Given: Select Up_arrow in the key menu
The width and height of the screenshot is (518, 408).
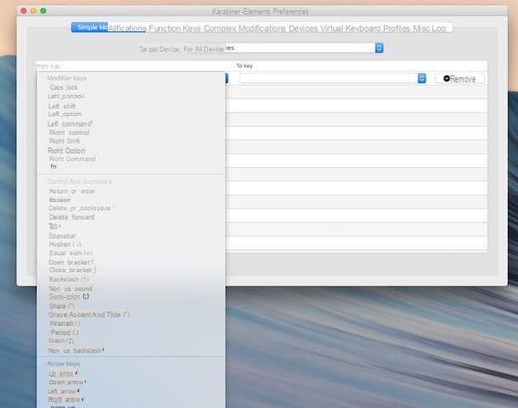Looking at the screenshot, I should (63, 374).
